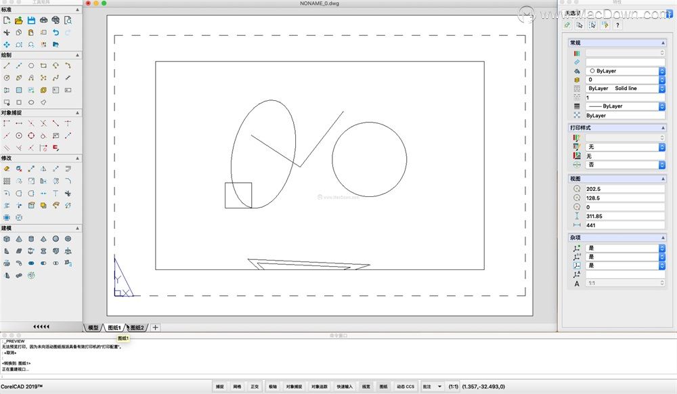Select the Cylinder solid tool
The image size is (677, 394).
point(31,239)
